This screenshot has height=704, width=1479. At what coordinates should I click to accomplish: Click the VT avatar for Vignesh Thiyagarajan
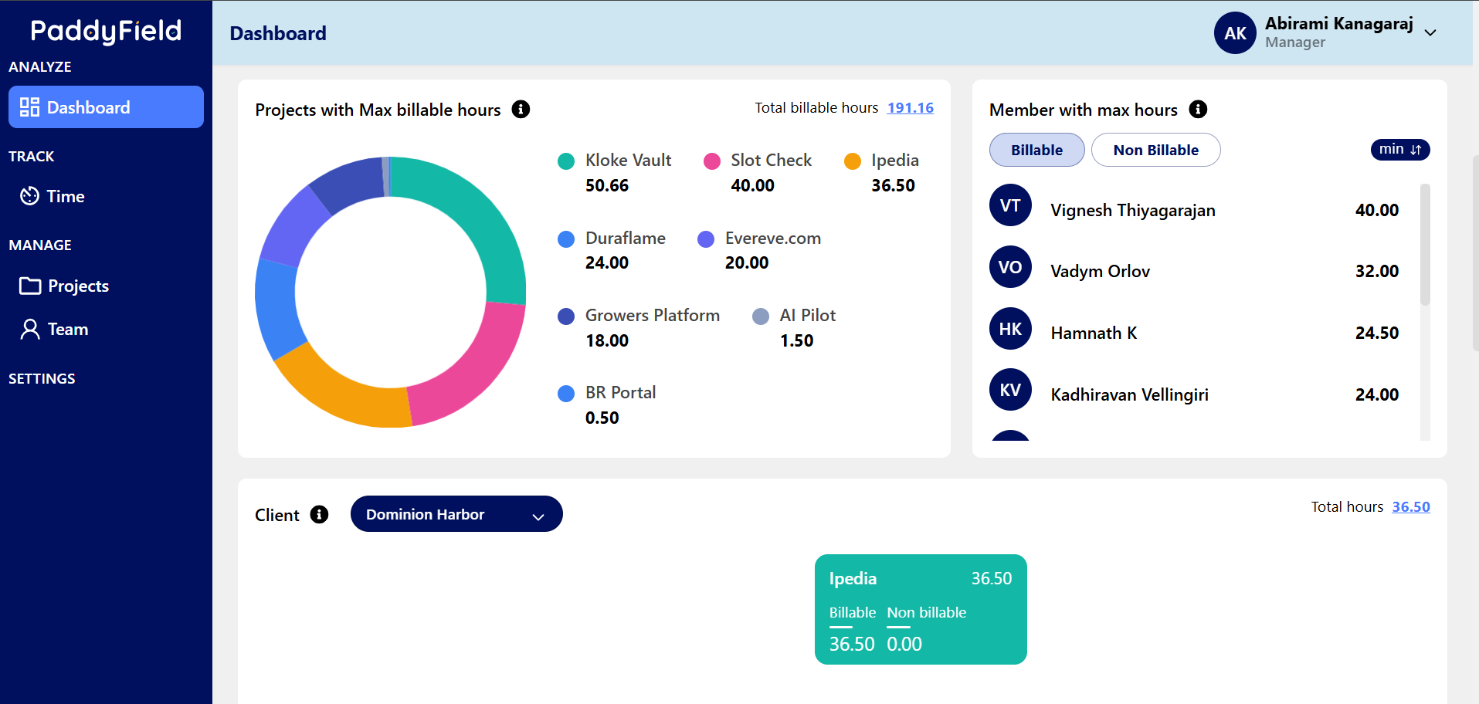pyautogui.click(x=1010, y=205)
